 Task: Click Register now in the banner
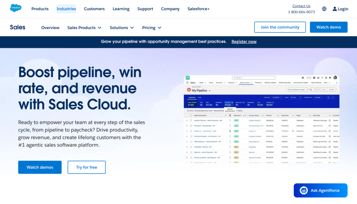pos(244,42)
